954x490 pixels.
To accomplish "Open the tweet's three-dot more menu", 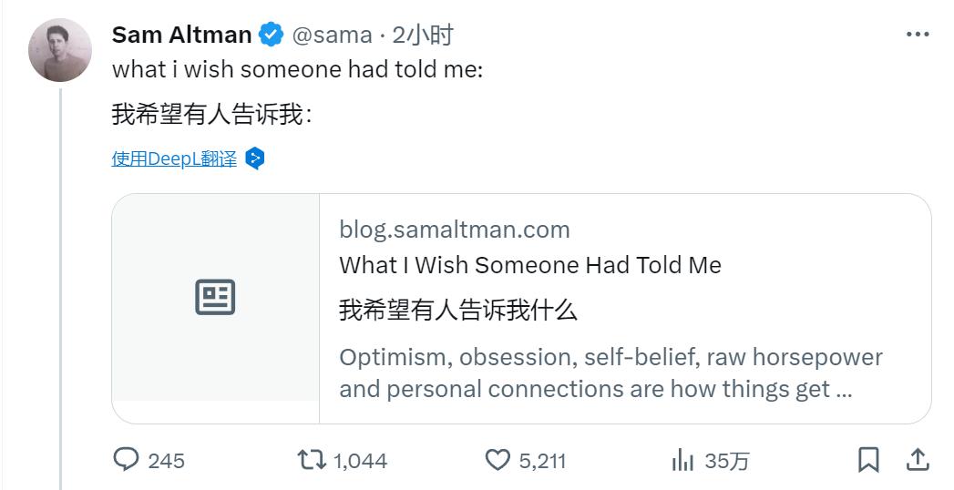I will (917, 35).
